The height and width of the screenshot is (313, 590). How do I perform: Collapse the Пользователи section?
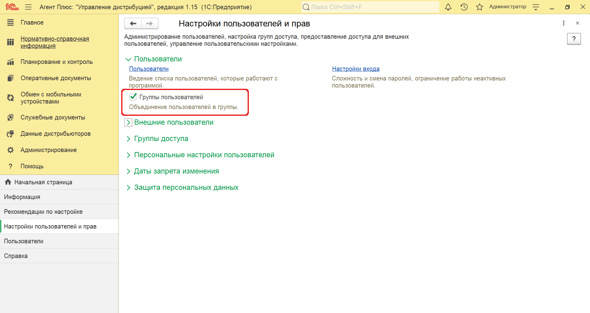tap(128, 59)
